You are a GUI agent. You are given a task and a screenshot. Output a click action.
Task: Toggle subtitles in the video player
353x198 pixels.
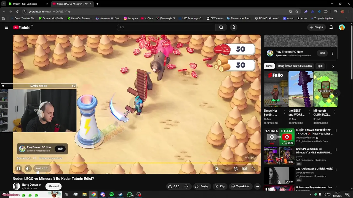[227, 169]
